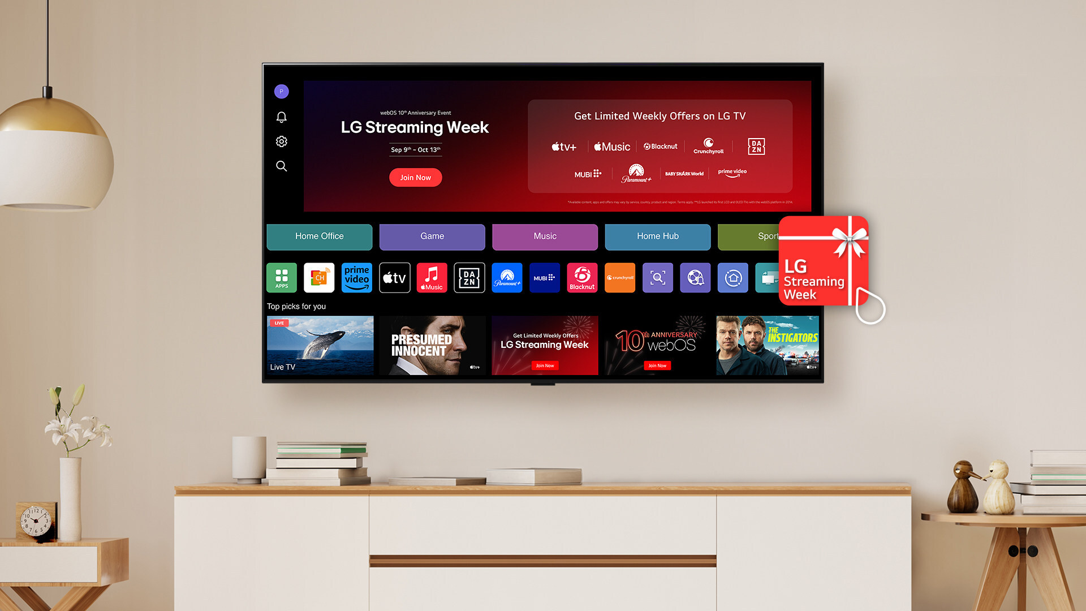Select the Home Office category tab
This screenshot has width=1086, height=611.
pyautogui.click(x=320, y=236)
